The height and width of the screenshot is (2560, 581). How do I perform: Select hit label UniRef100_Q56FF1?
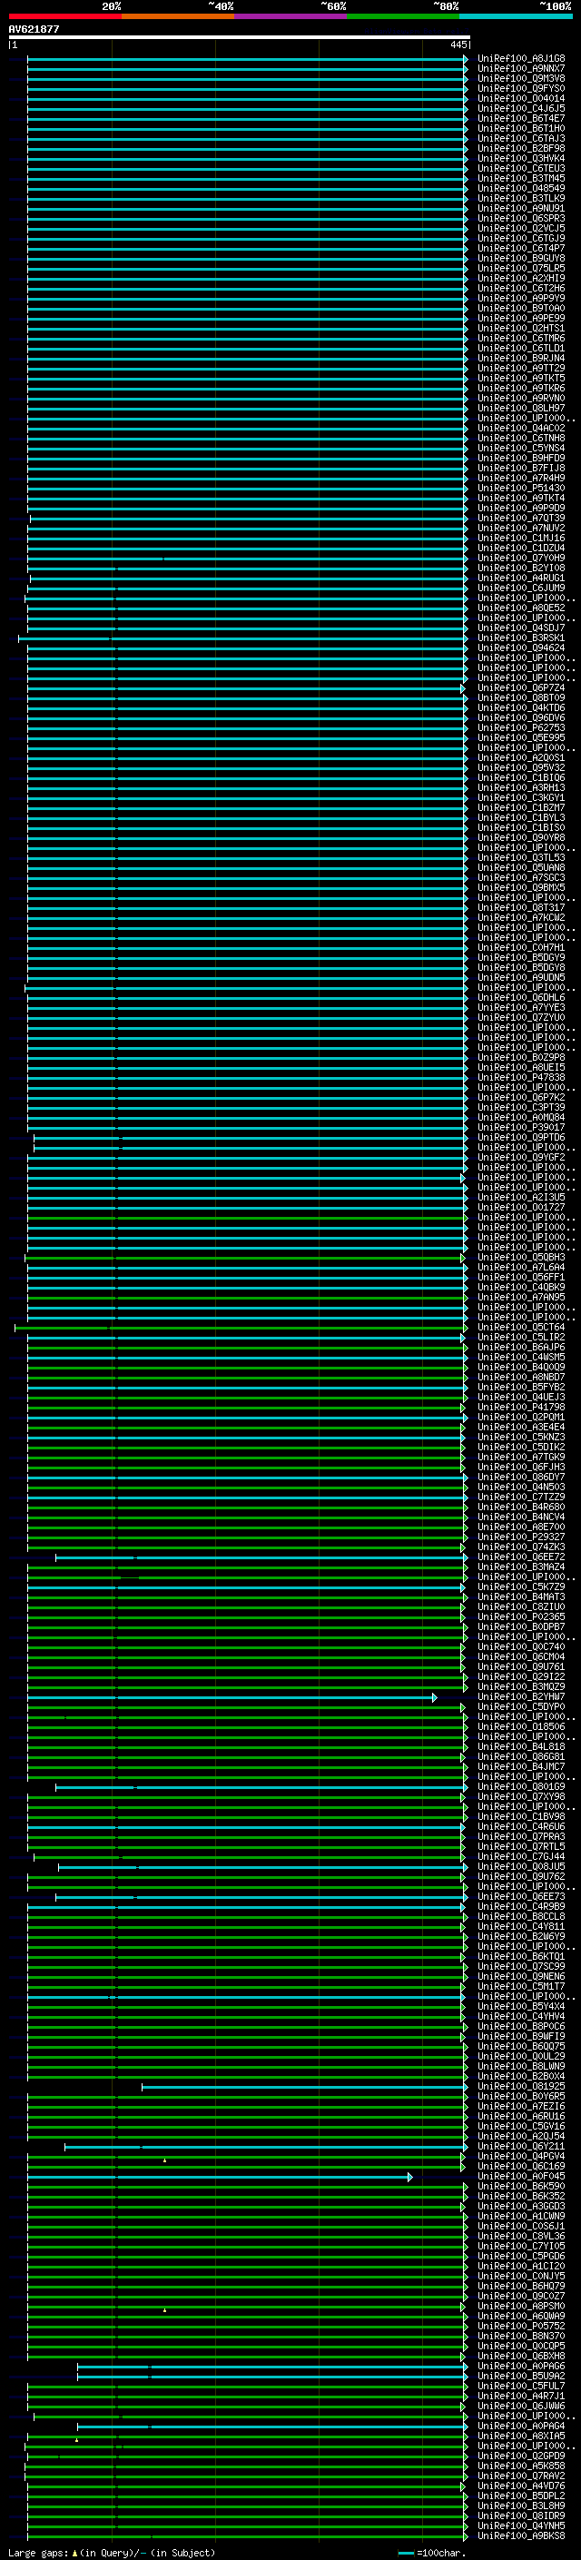click(x=521, y=1277)
